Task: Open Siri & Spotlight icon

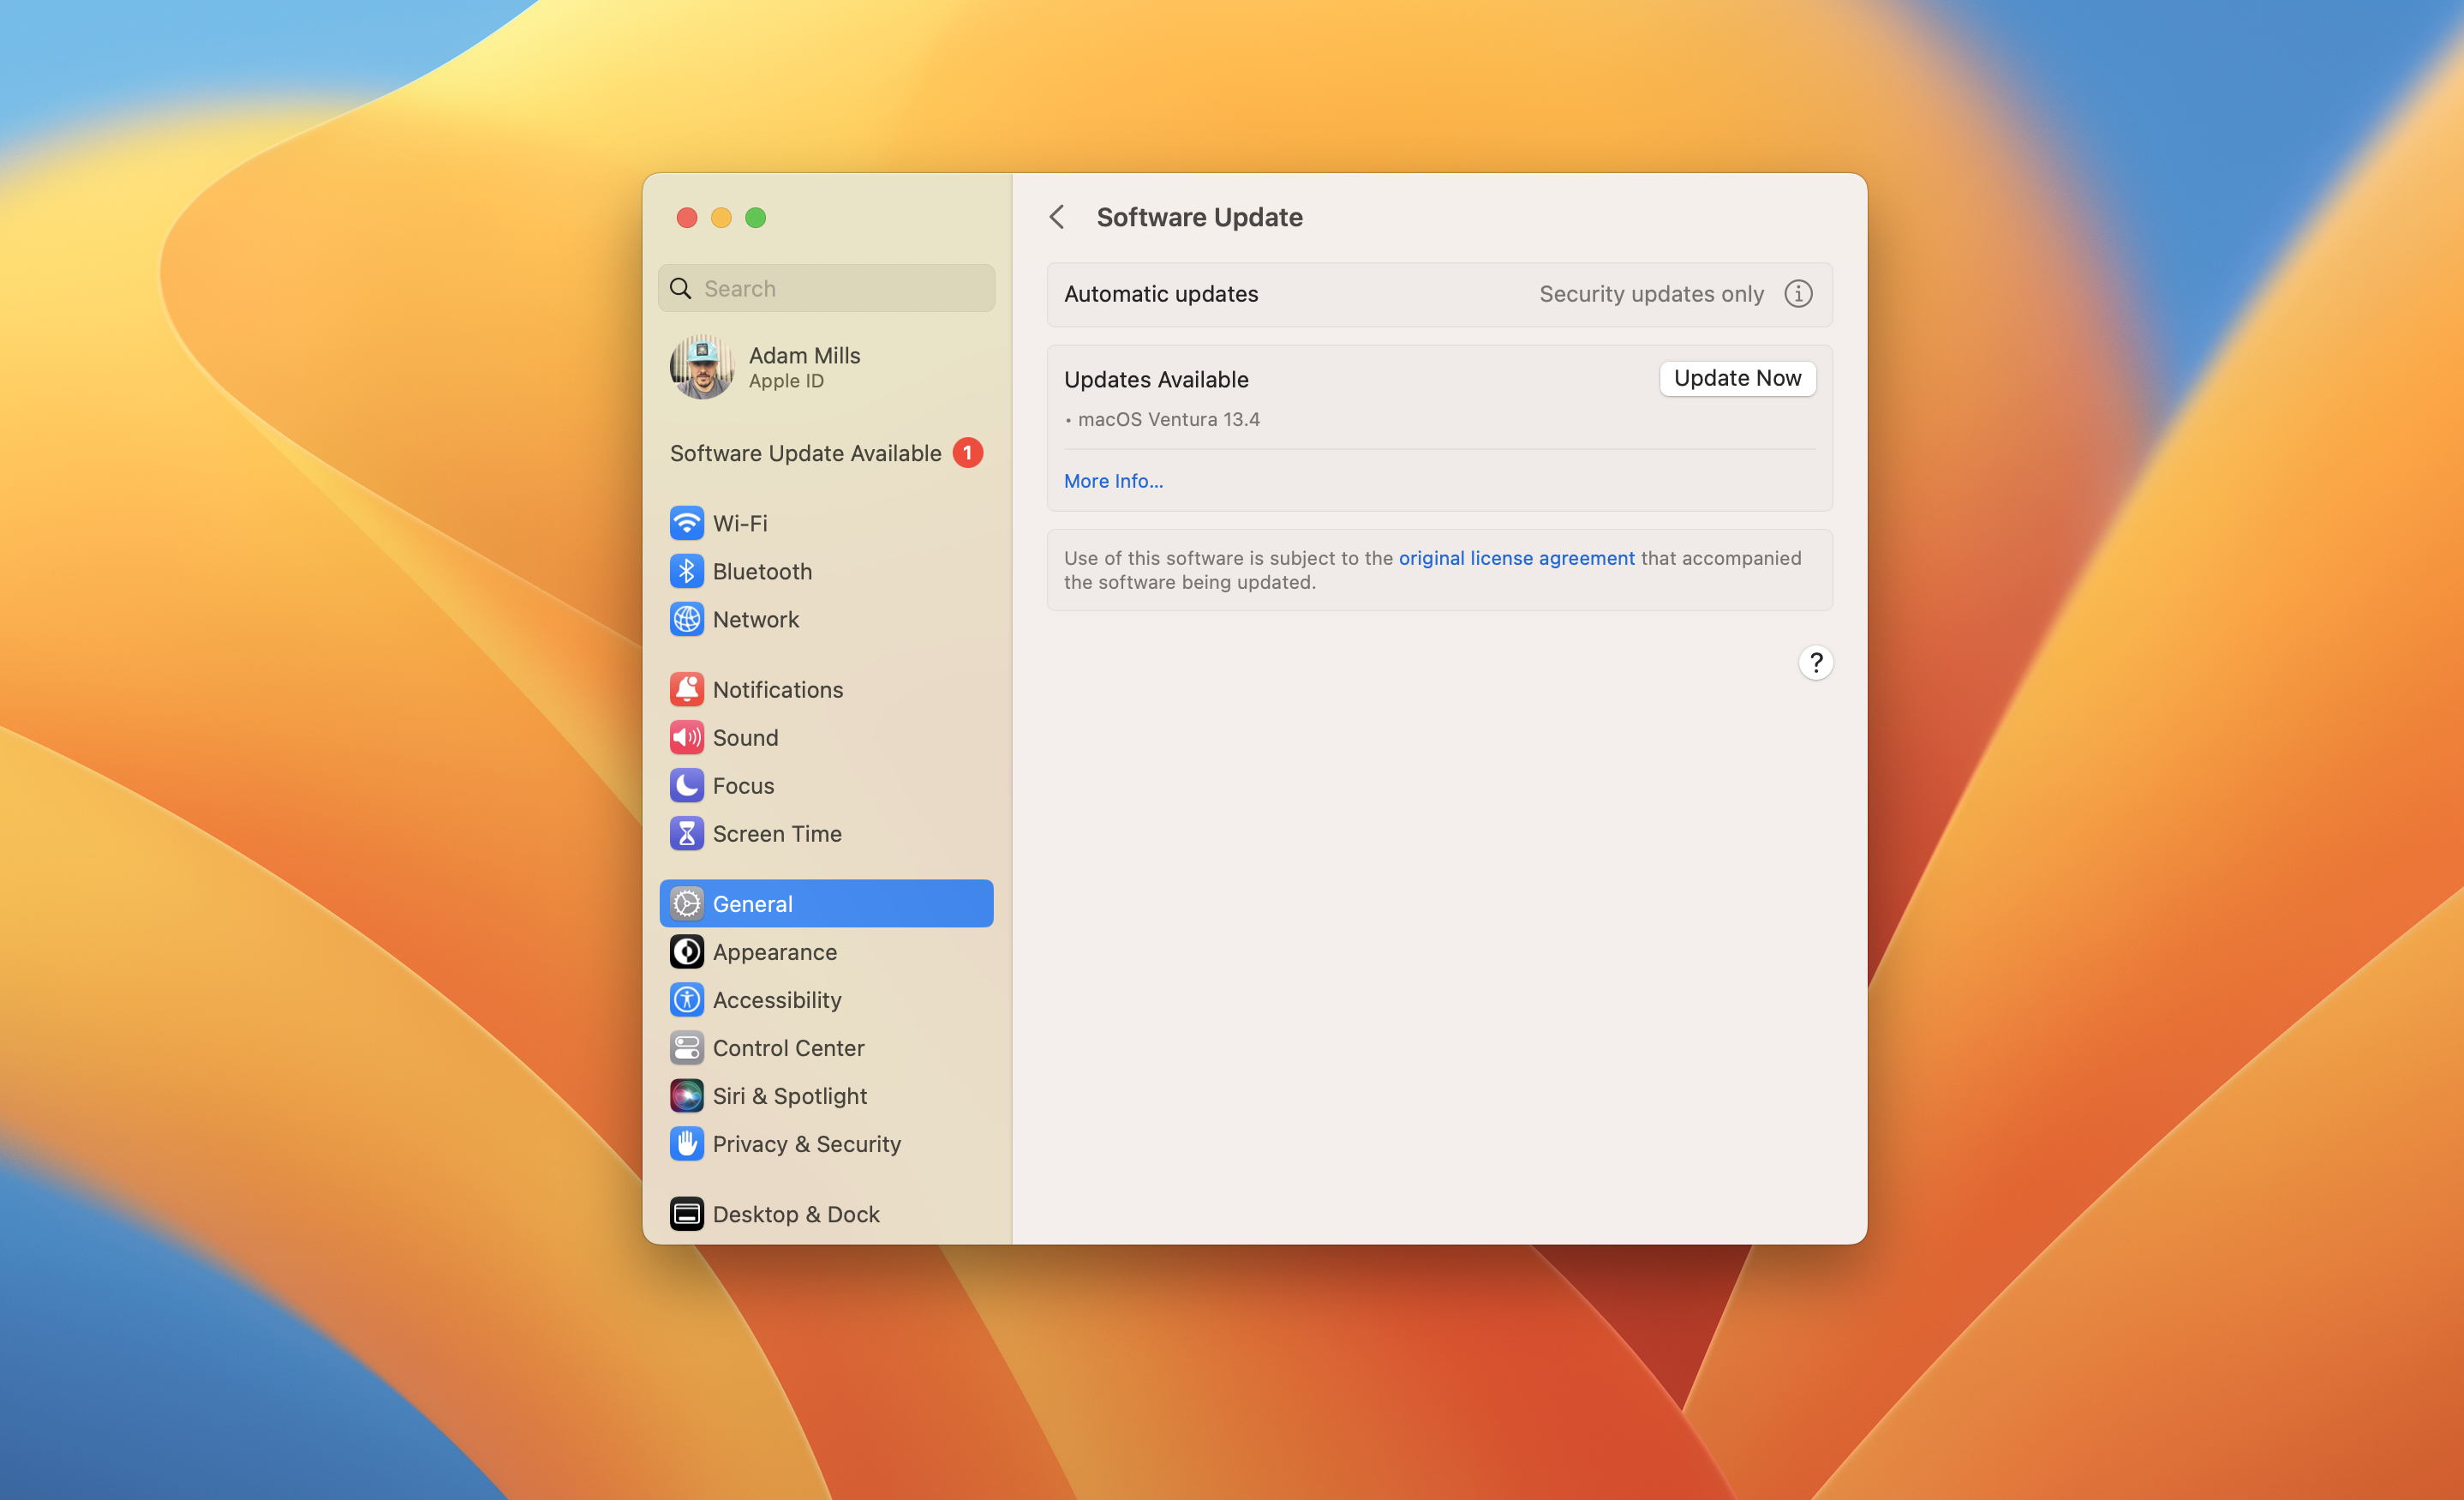Action: [x=686, y=1095]
